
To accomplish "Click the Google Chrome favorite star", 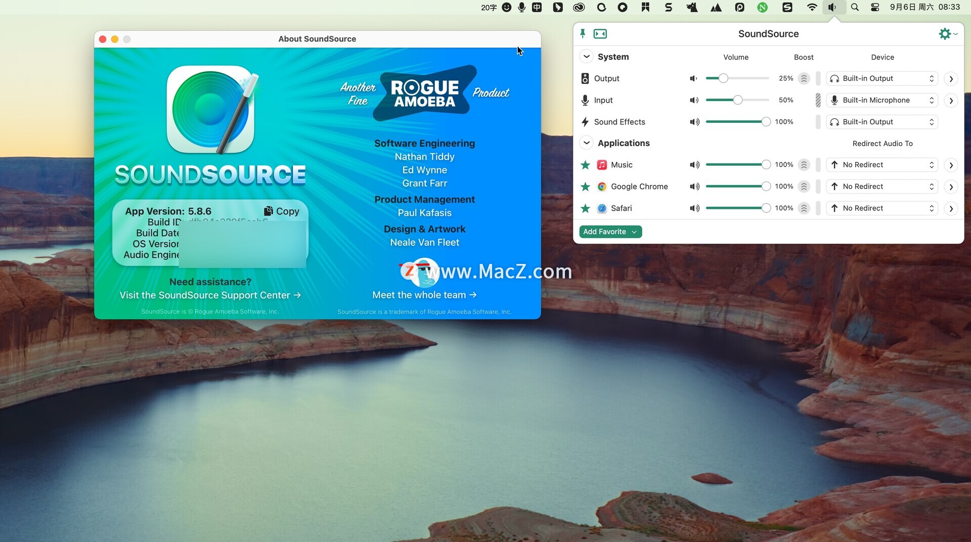I will click(x=585, y=187).
